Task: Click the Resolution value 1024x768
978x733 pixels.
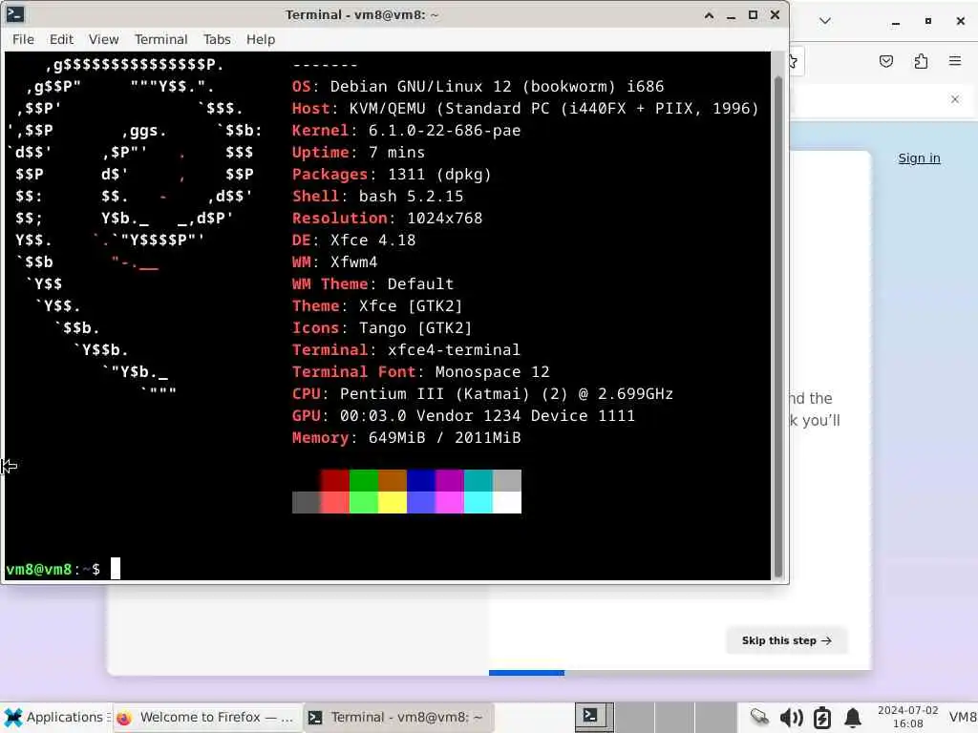Action: tap(445, 219)
